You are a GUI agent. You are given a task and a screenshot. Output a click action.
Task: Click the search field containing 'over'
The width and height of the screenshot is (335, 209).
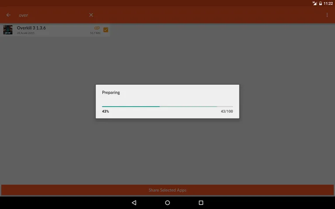[51, 15]
